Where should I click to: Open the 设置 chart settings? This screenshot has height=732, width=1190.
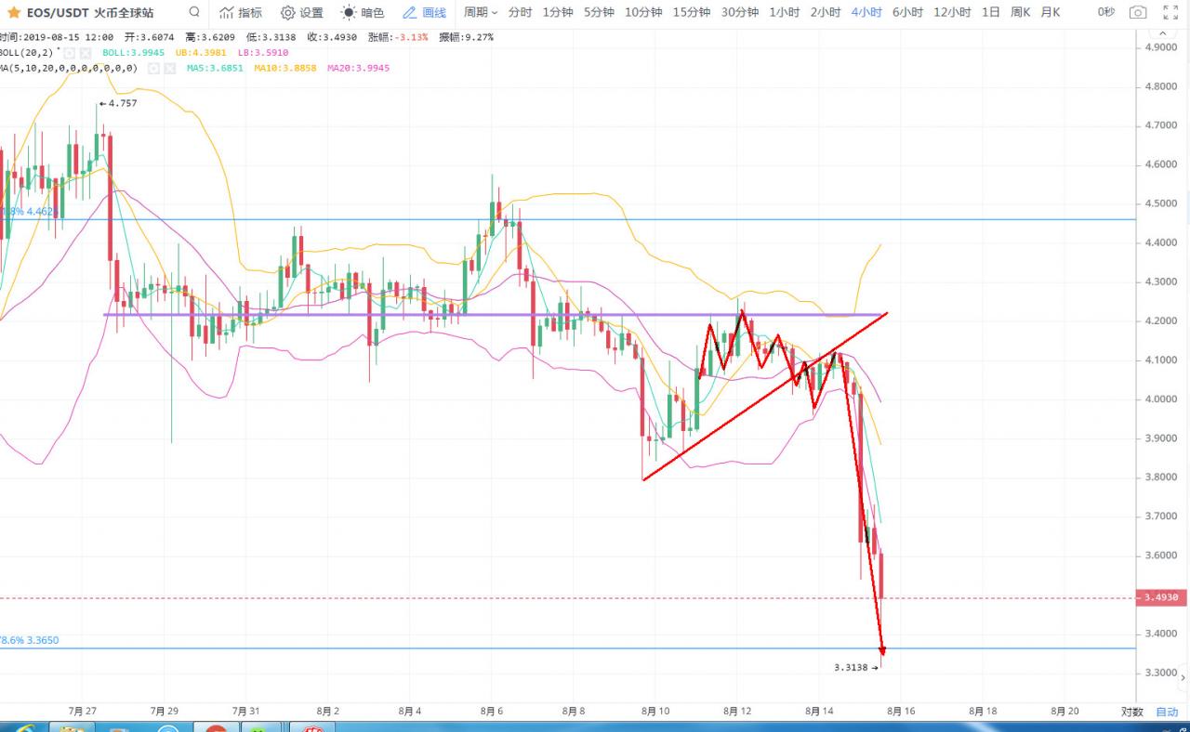tap(302, 12)
